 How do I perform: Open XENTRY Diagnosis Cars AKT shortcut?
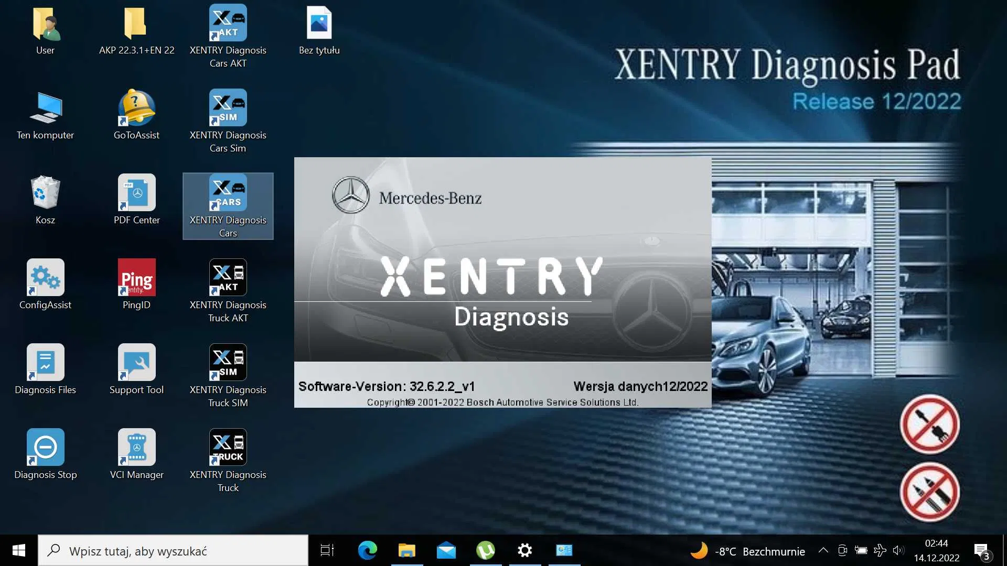pyautogui.click(x=228, y=23)
